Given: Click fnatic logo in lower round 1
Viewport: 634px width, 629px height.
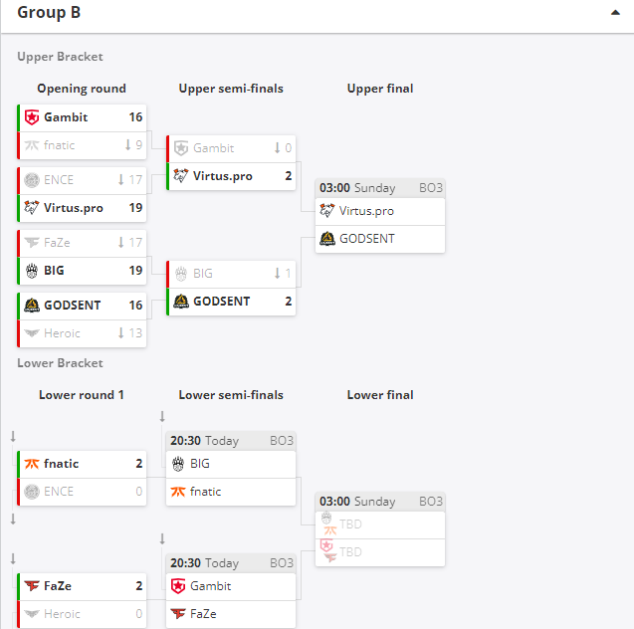Looking at the screenshot, I should pos(32,464).
